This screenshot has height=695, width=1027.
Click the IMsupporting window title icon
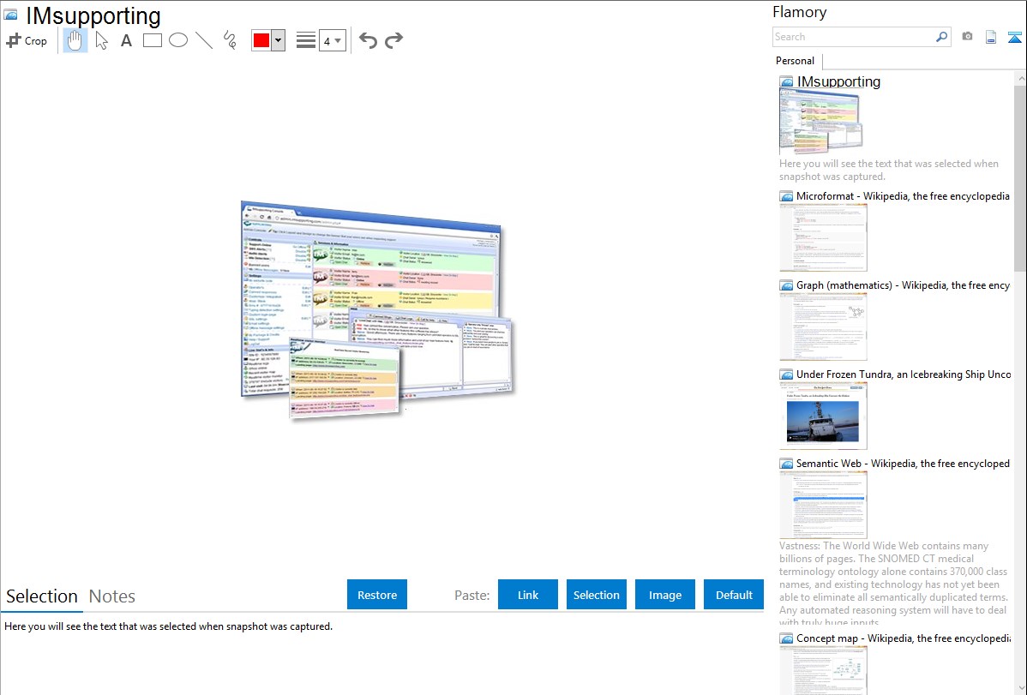tap(10, 15)
